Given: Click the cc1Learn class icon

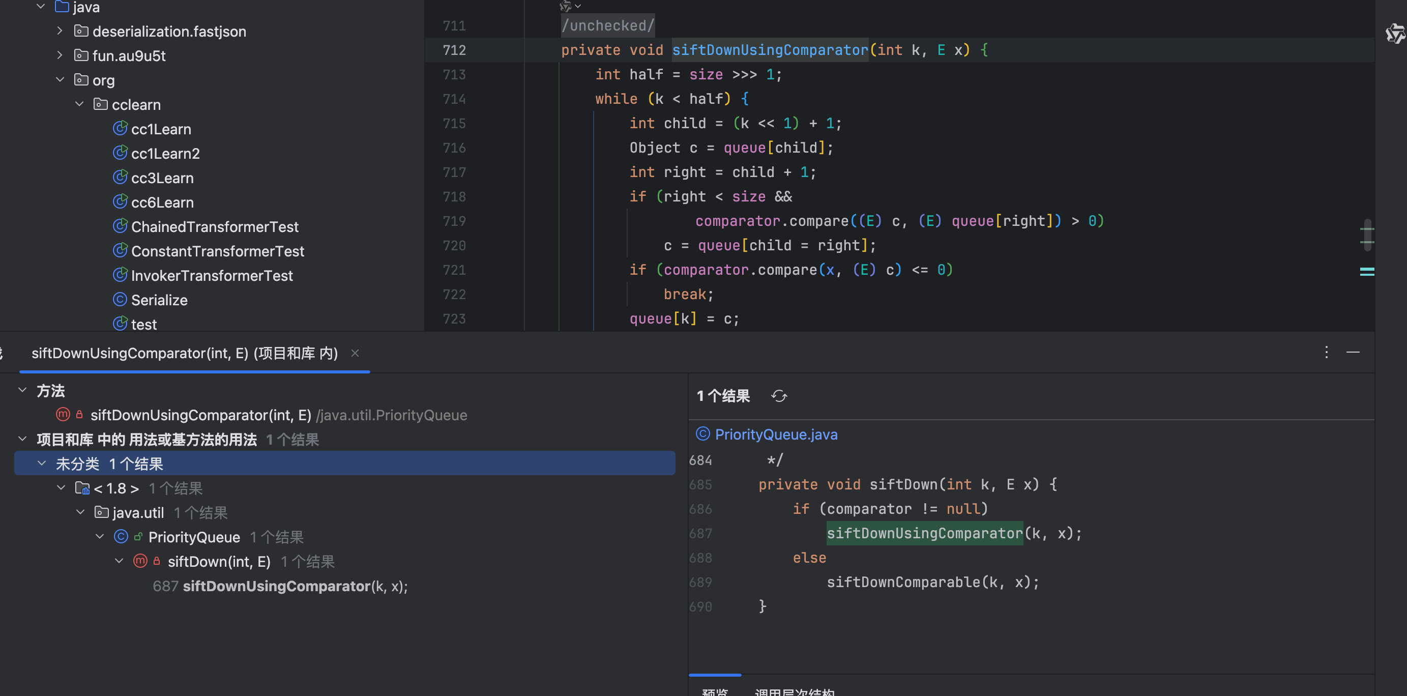Looking at the screenshot, I should pyautogui.click(x=120, y=129).
